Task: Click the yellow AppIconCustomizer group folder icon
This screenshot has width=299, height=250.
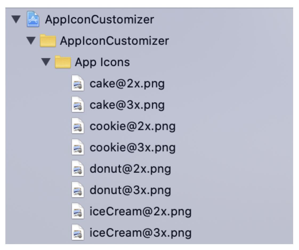Action: click(48, 41)
